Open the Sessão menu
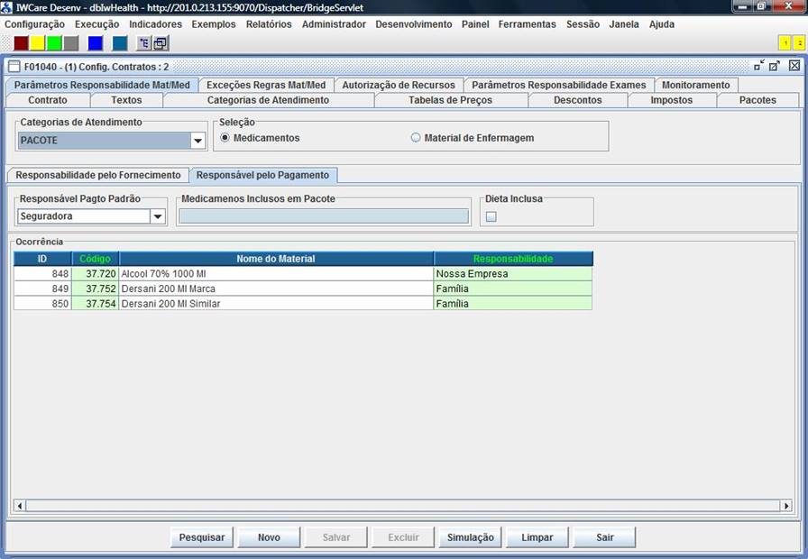The width and height of the screenshot is (808, 559). pos(583,24)
